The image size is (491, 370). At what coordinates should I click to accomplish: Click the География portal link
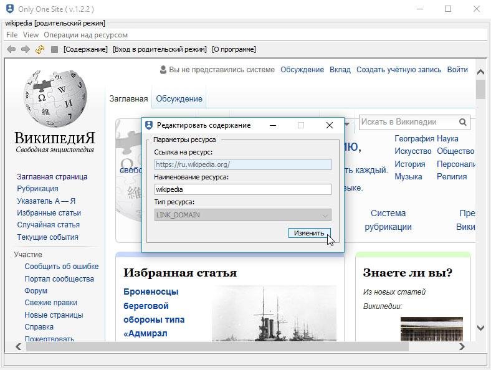(x=414, y=138)
